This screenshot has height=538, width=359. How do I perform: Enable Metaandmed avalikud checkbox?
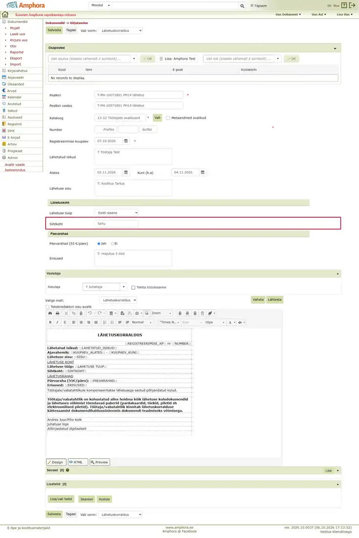click(x=168, y=118)
